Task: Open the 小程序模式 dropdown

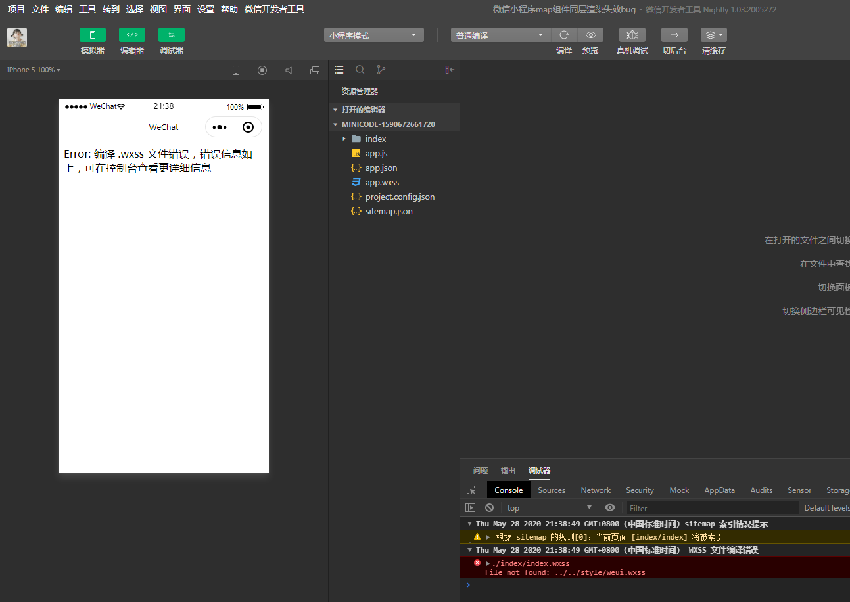Action: coord(374,35)
